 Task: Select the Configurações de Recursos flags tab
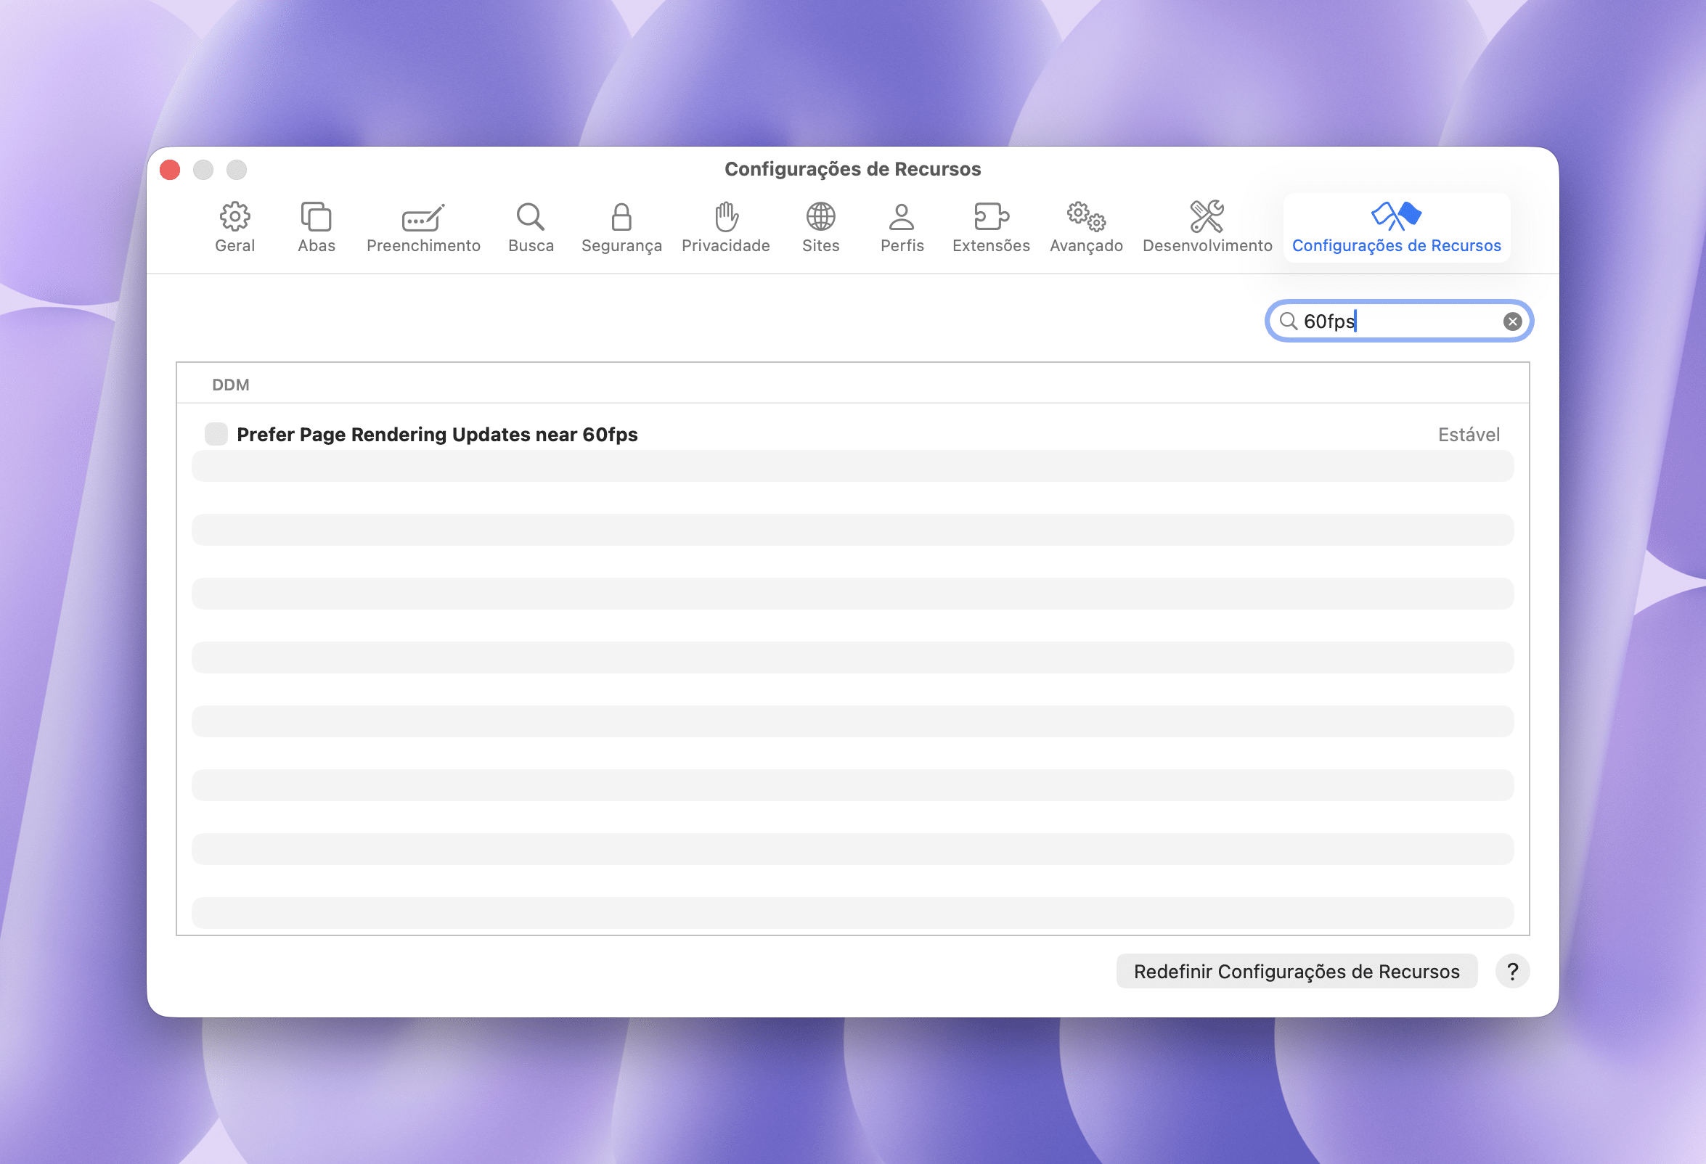1395,228
